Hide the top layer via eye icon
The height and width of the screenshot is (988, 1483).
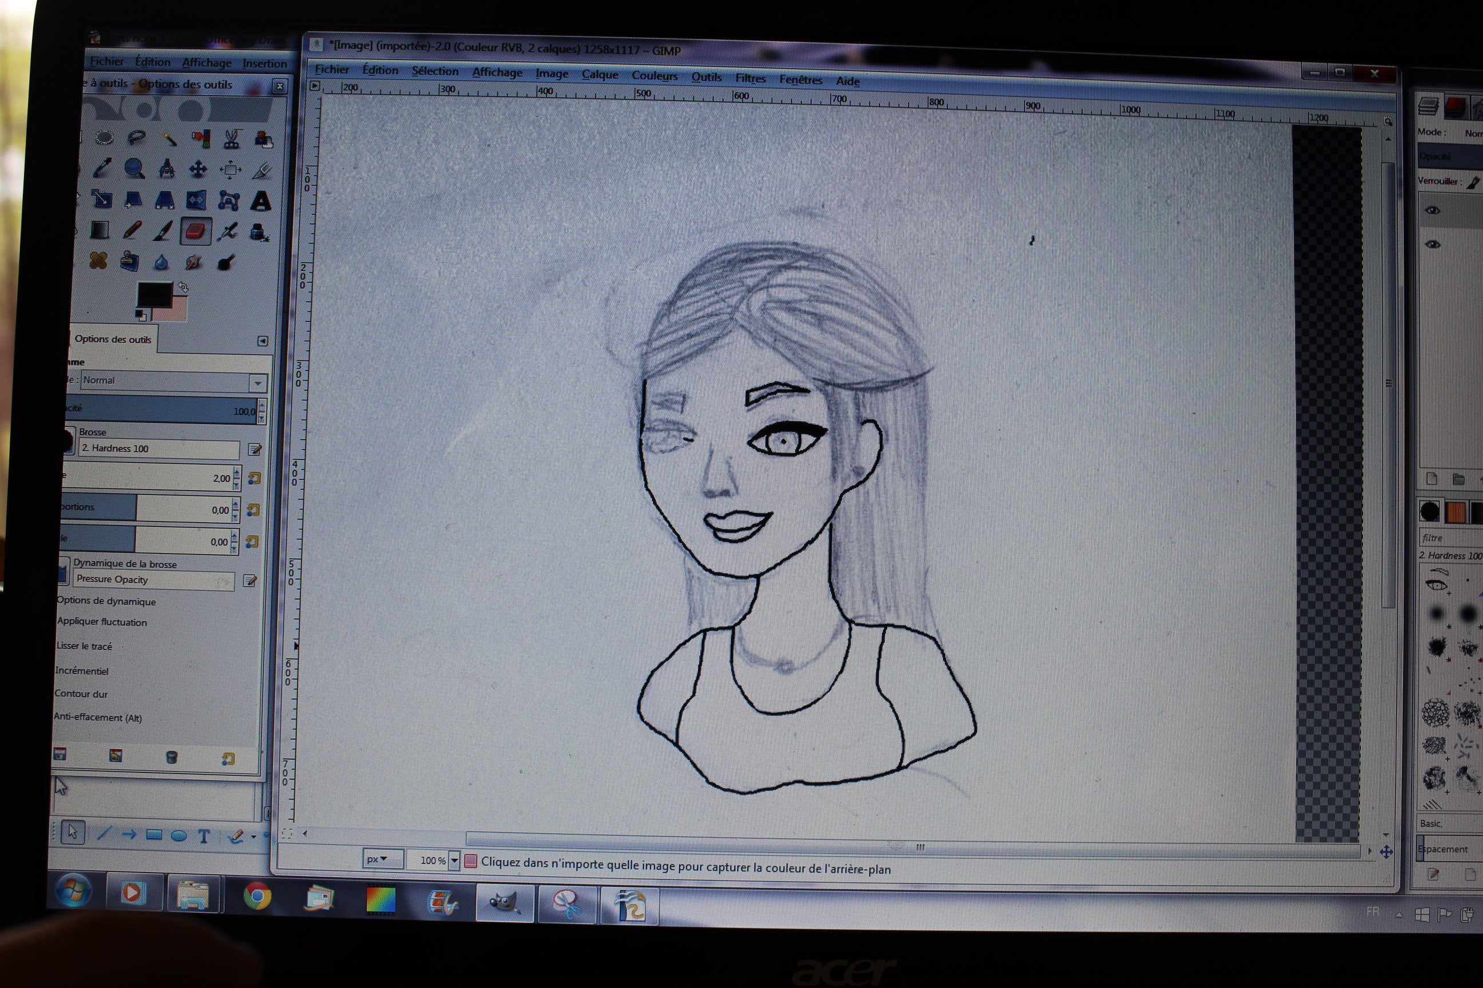tap(1433, 210)
